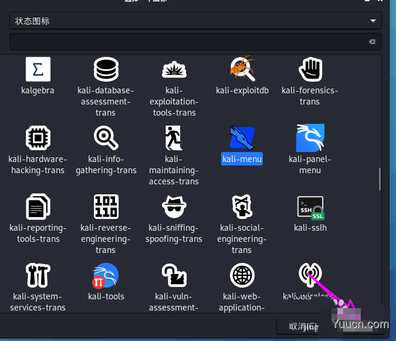Click the highlighted kali-menu label
The image size is (396, 341).
(x=242, y=159)
